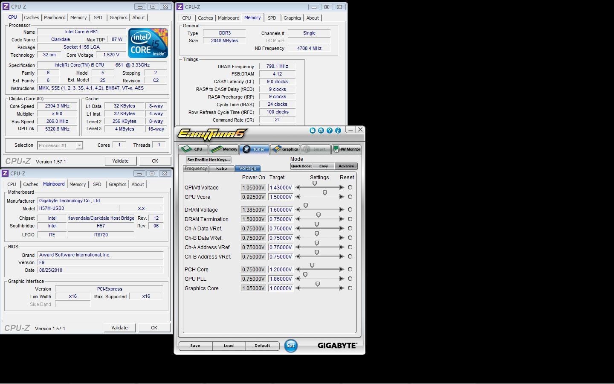Click QPI/Vtt Voltage slider handle

tap(315, 183)
